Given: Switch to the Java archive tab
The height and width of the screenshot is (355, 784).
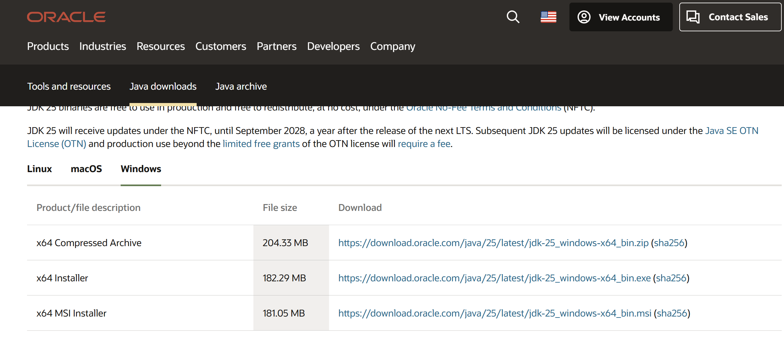Looking at the screenshot, I should coord(241,86).
